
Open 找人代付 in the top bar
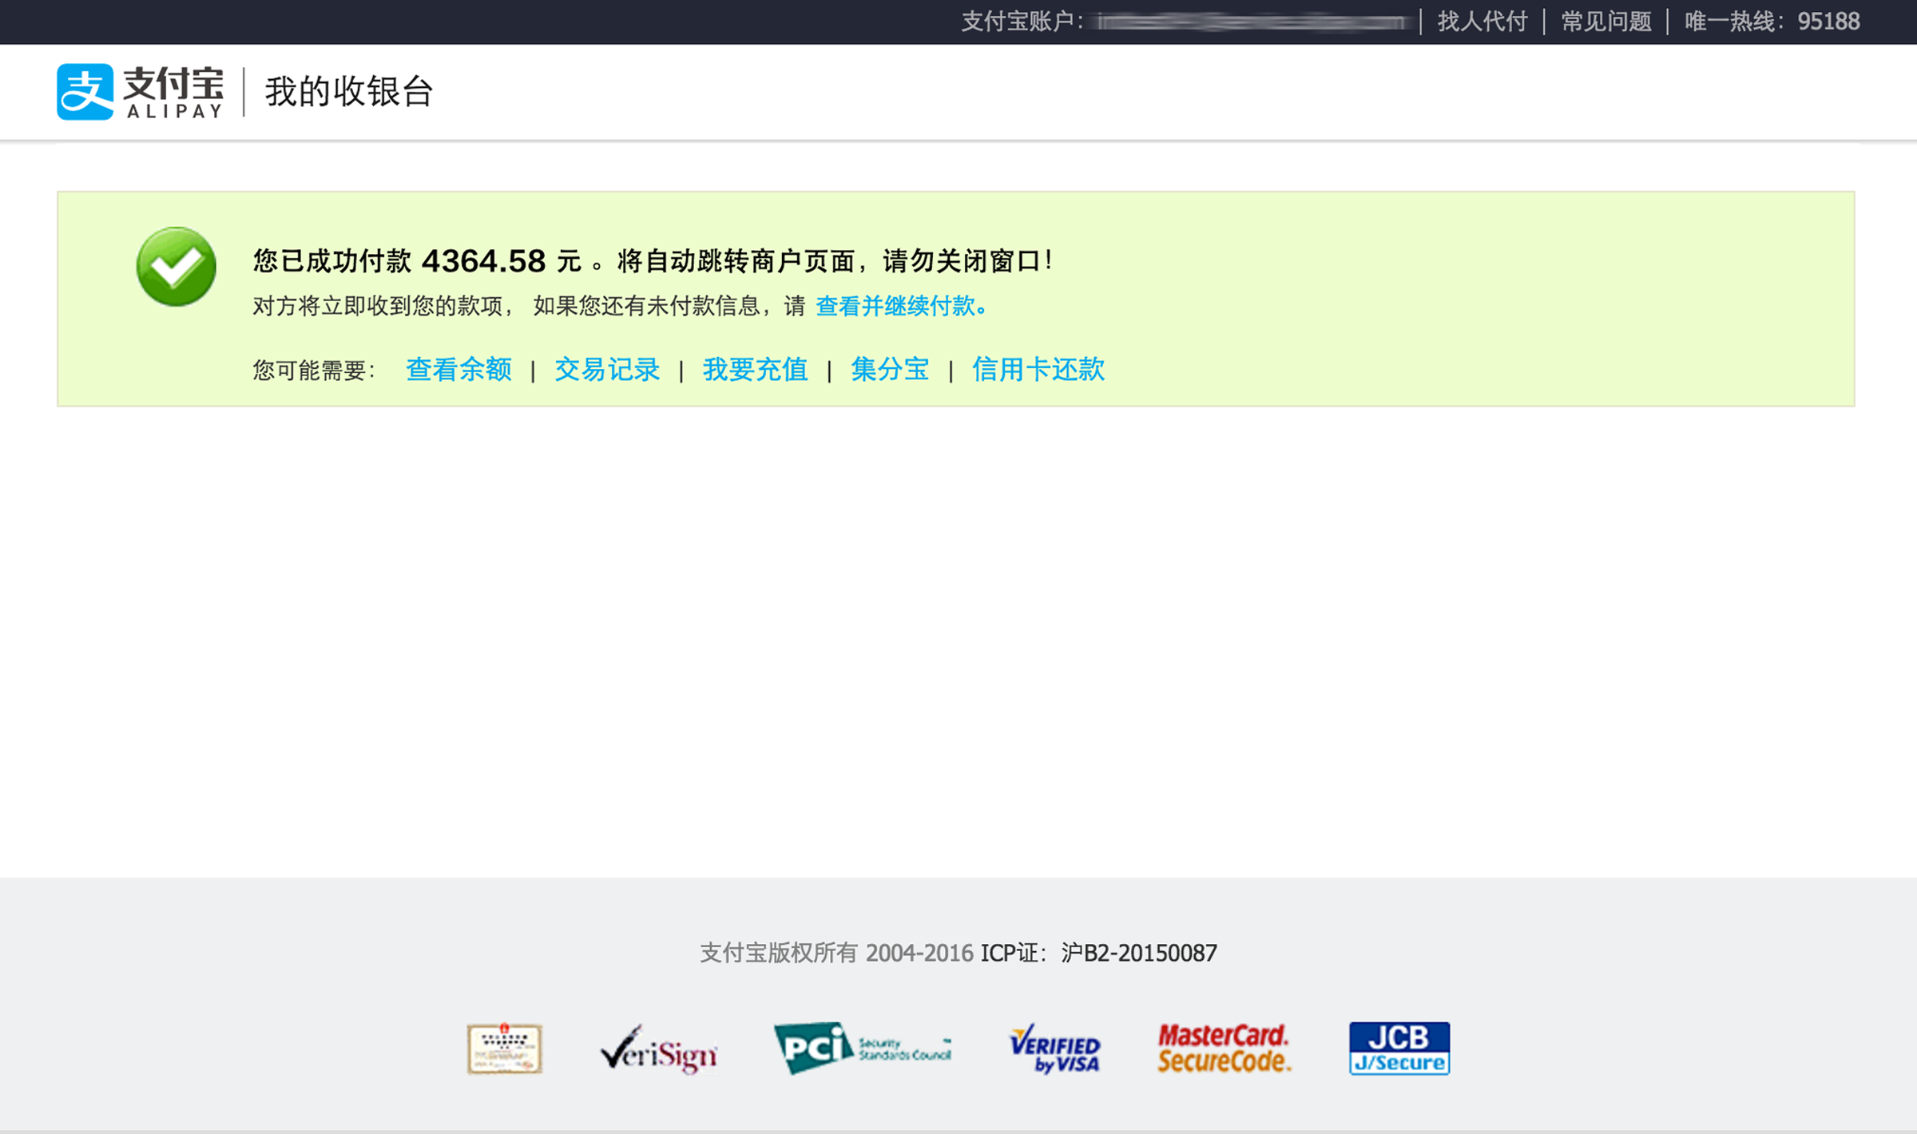tap(1482, 22)
